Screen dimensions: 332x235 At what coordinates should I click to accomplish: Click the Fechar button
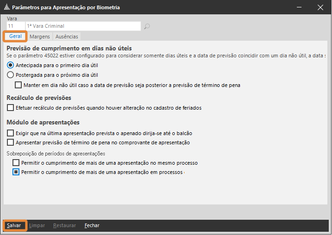[92, 225]
